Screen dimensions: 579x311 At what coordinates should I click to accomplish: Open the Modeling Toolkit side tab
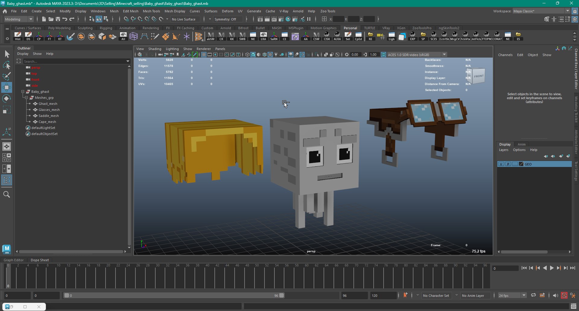[x=576, y=109]
